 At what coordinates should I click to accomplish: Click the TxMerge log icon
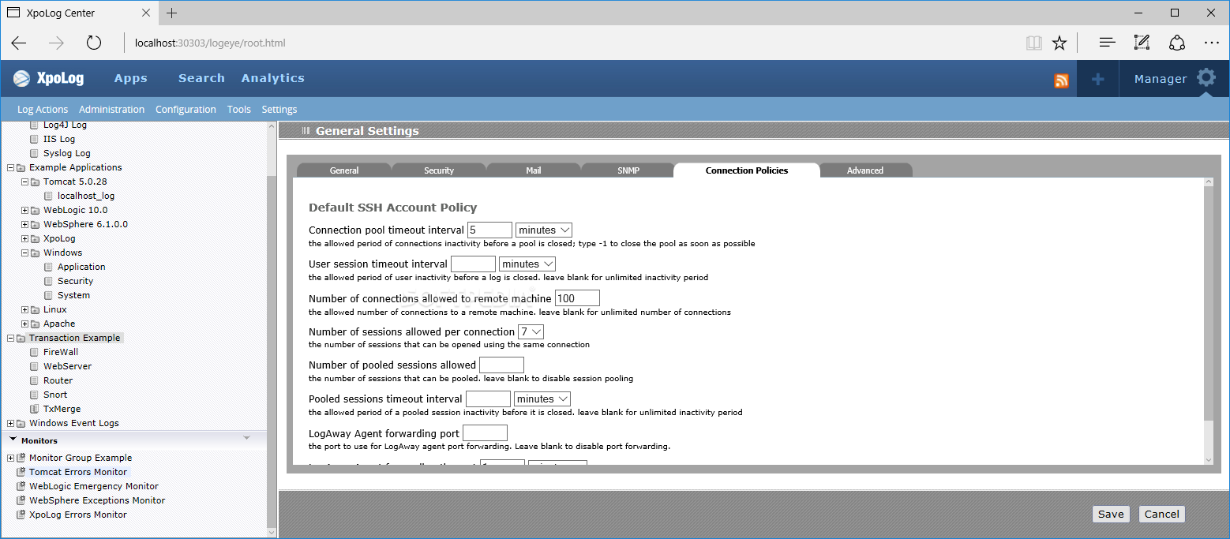[x=34, y=409]
